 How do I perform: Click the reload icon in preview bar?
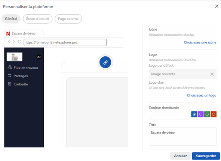(x=19, y=42)
